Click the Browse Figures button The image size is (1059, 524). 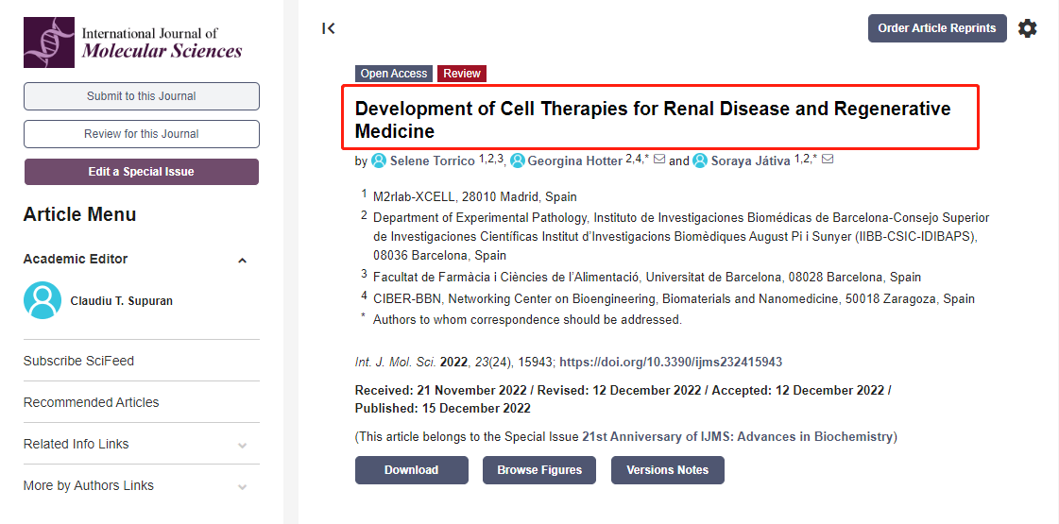(539, 470)
